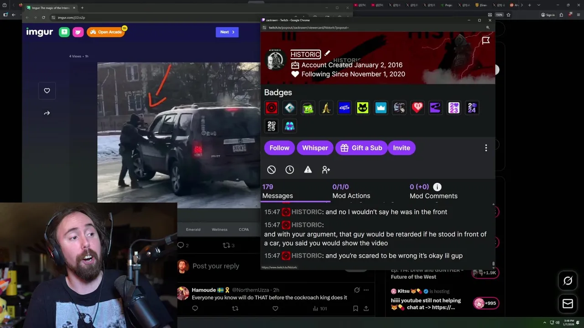Switch to the Mod Actions tab
Screen dimensions: 584x328
351,191
